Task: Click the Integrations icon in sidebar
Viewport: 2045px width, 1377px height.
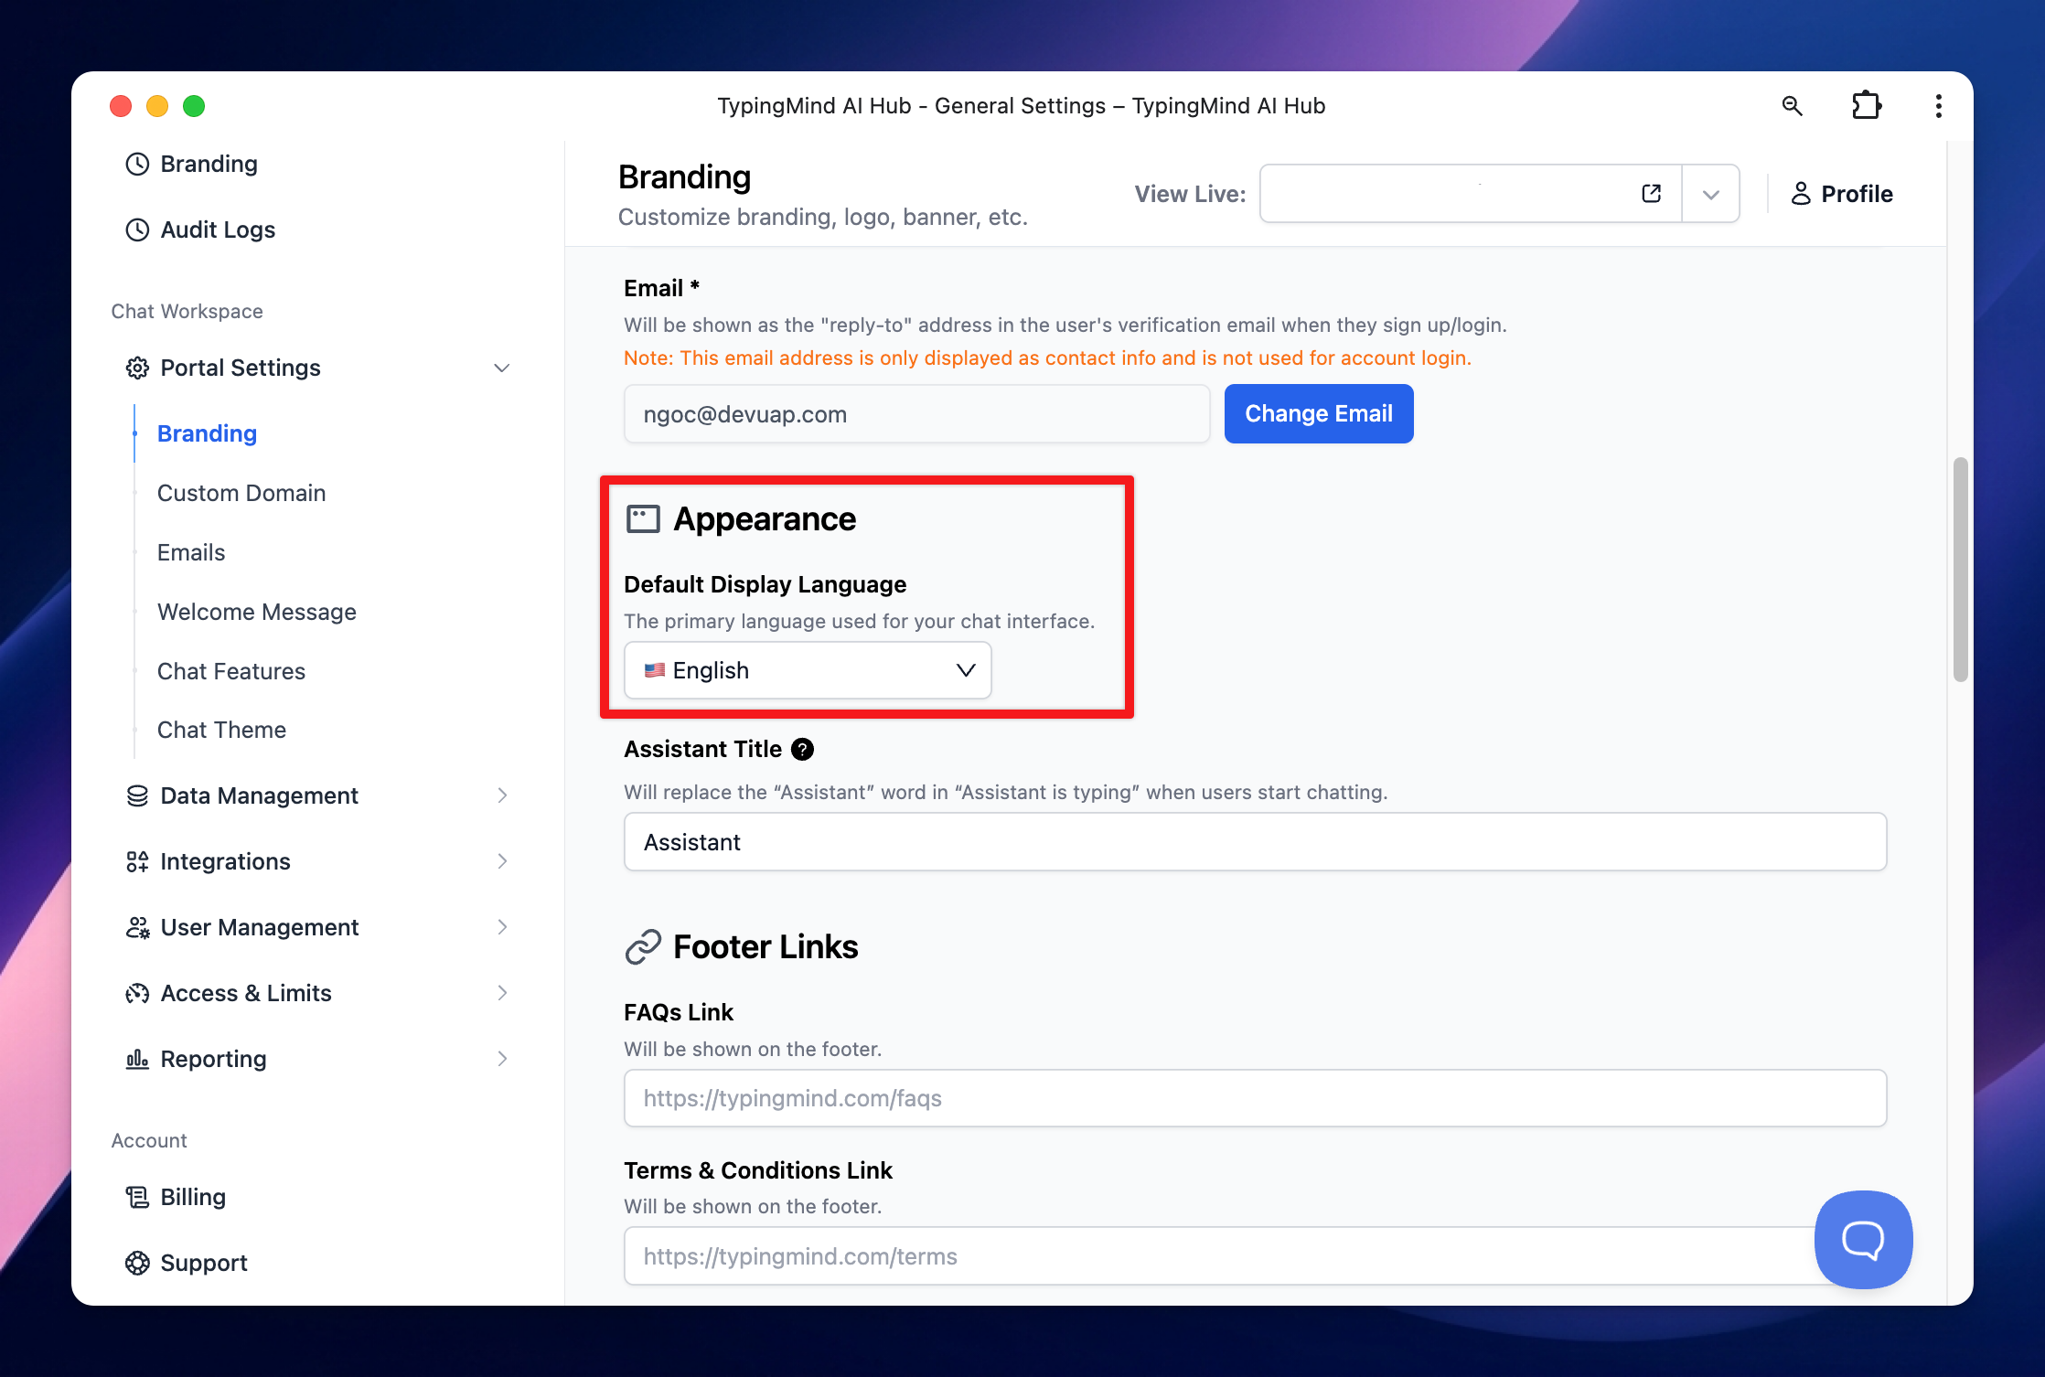Action: coord(137,861)
